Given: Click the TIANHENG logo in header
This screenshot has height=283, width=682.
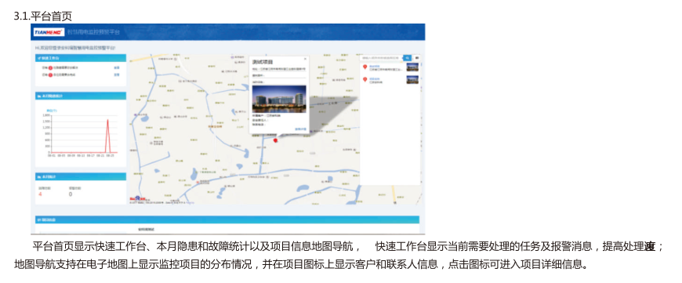Looking at the screenshot, I should [x=49, y=32].
